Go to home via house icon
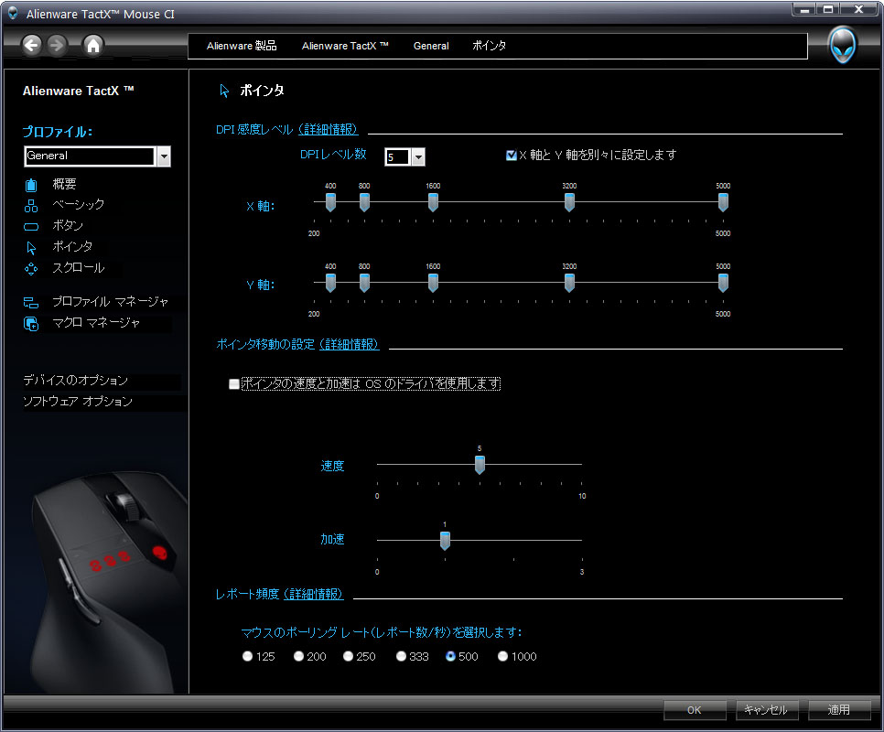The width and height of the screenshot is (884, 732). [x=93, y=45]
